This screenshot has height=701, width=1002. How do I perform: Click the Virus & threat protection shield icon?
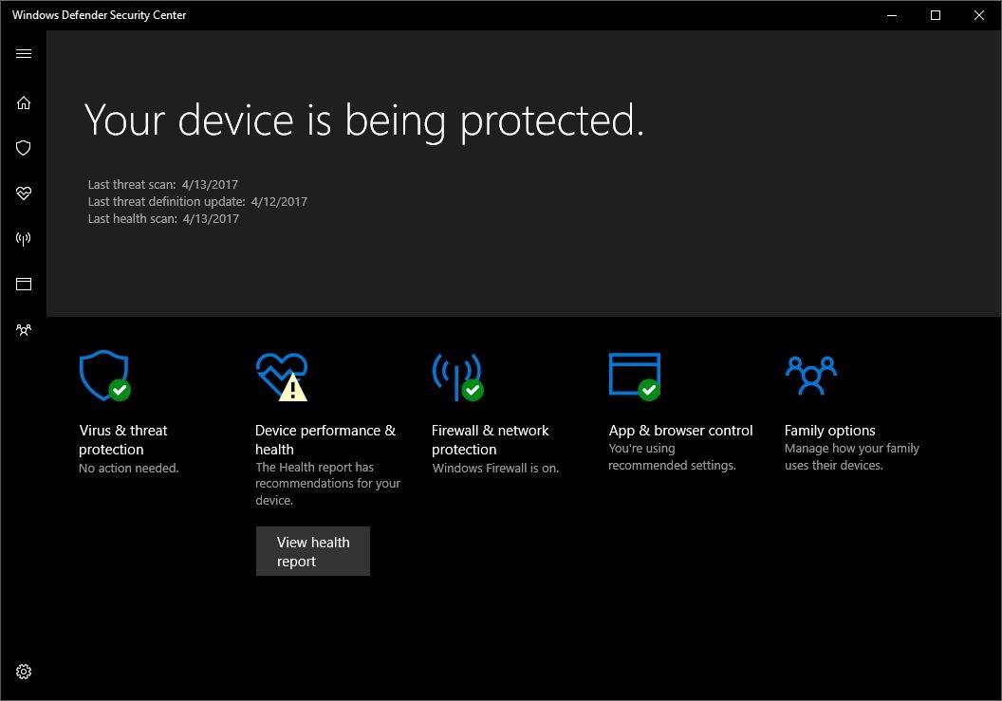pos(104,376)
